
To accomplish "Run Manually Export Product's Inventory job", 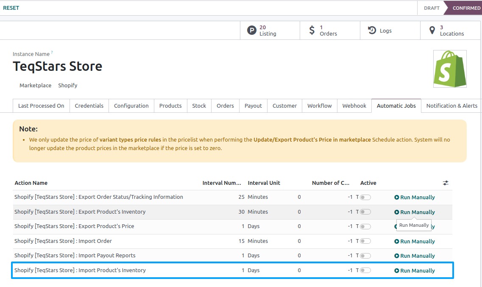I will (x=414, y=212).
